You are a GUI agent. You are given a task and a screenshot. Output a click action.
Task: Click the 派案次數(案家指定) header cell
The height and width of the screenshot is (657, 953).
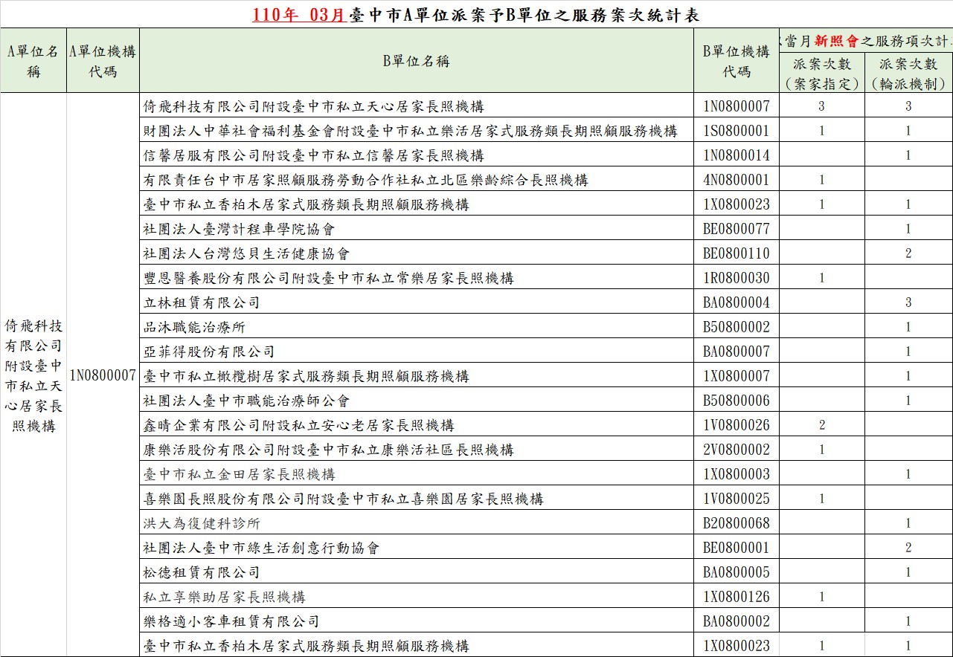[822, 74]
